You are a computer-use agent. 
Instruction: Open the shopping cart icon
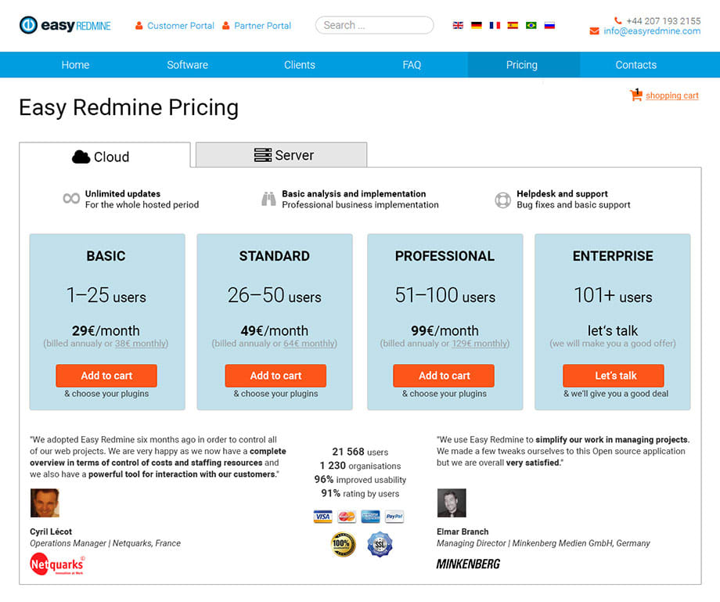tap(636, 95)
